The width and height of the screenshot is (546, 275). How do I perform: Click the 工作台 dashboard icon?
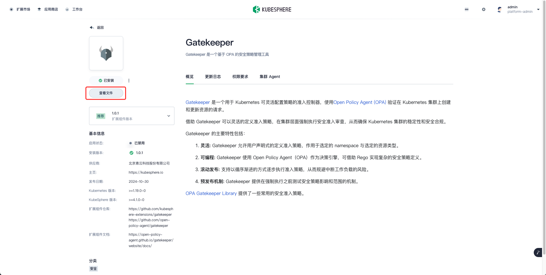(x=67, y=9)
